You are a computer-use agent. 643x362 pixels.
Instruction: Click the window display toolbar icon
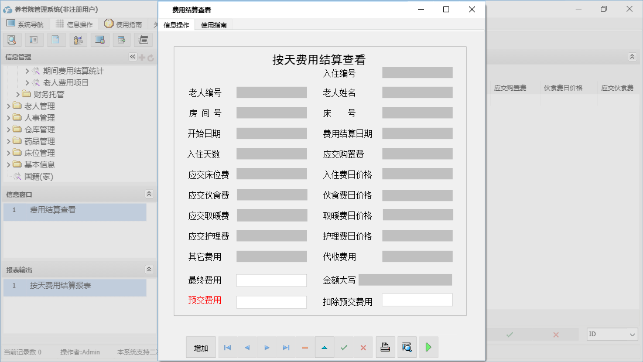[x=100, y=39]
